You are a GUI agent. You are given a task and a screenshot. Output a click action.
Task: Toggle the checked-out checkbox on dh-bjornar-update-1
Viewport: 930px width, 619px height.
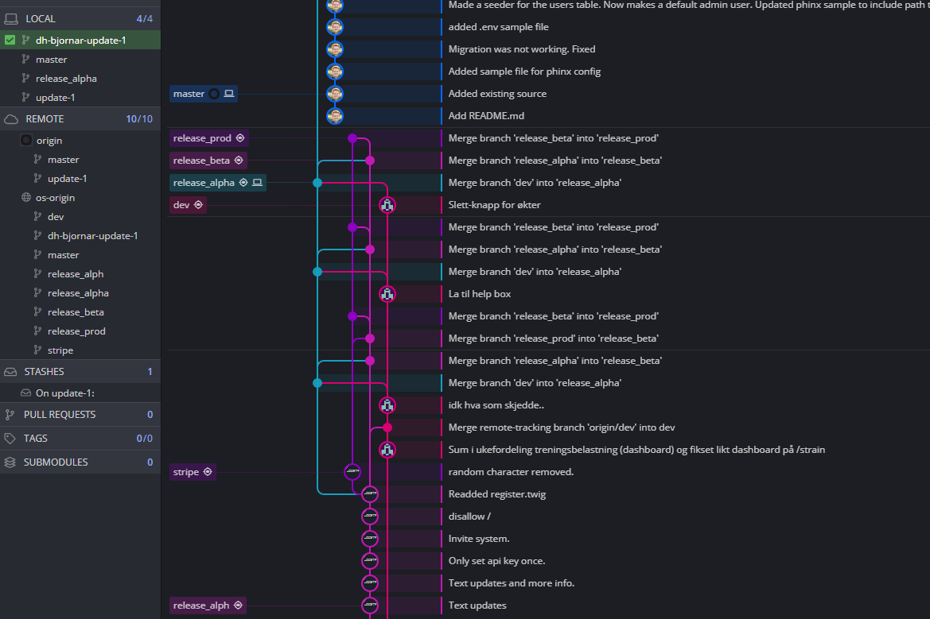click(10, 41)
